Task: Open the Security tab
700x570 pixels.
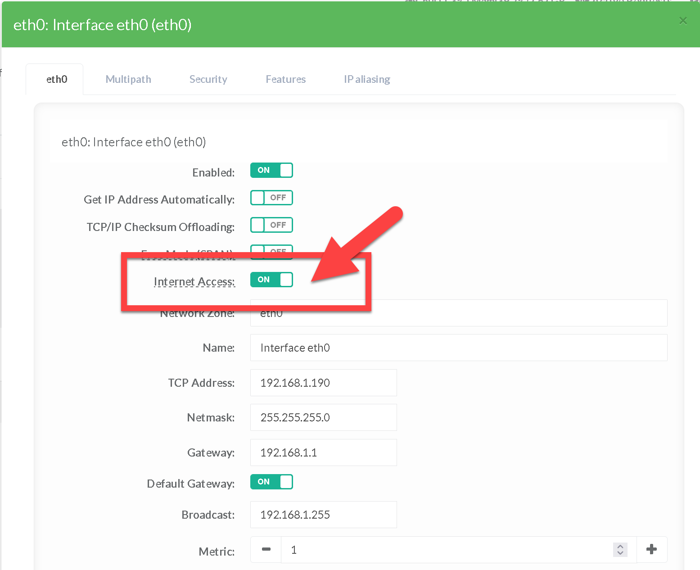Action: point(208,79)
